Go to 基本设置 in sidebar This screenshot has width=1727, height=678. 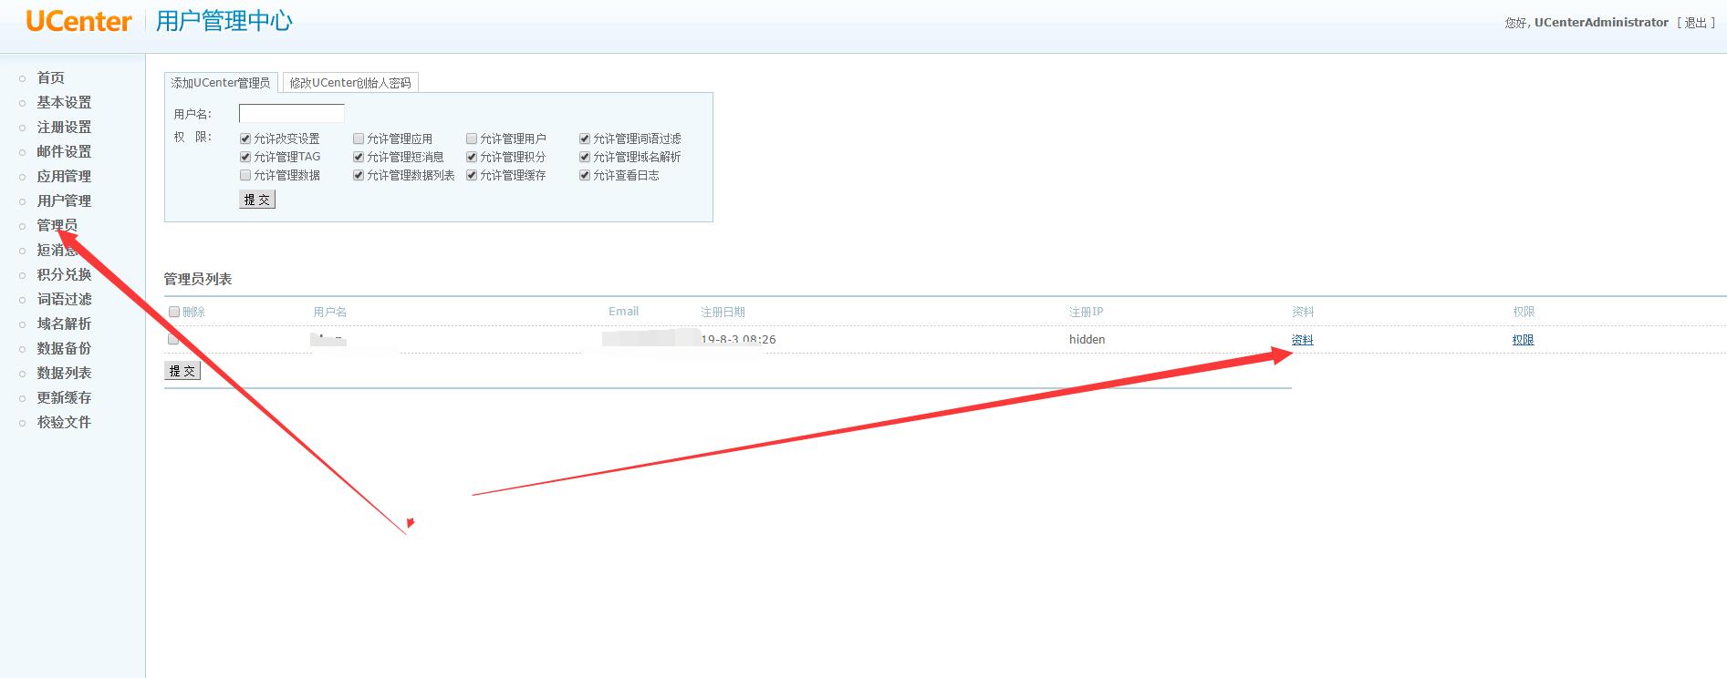pyautogui.click(x=64, y=102)
